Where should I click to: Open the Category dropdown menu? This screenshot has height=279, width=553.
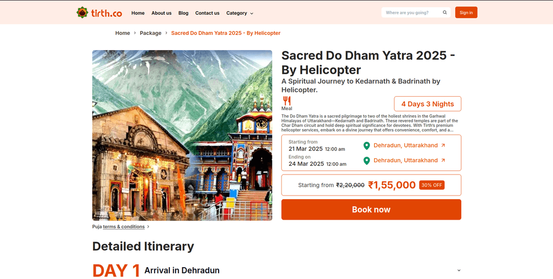240,13
